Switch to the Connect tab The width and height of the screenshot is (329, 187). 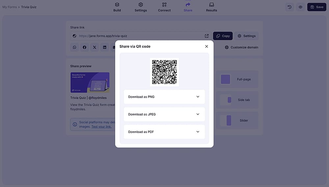[164, 7]
